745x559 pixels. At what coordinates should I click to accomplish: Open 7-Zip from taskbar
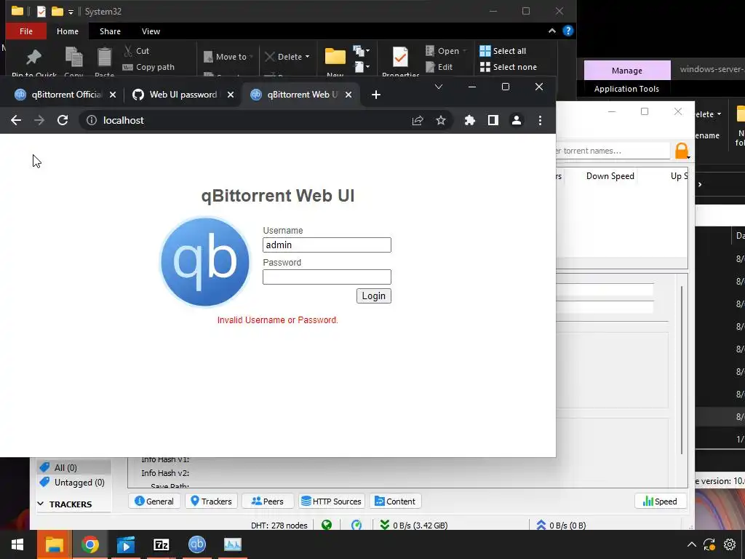(x=161, y=544)
